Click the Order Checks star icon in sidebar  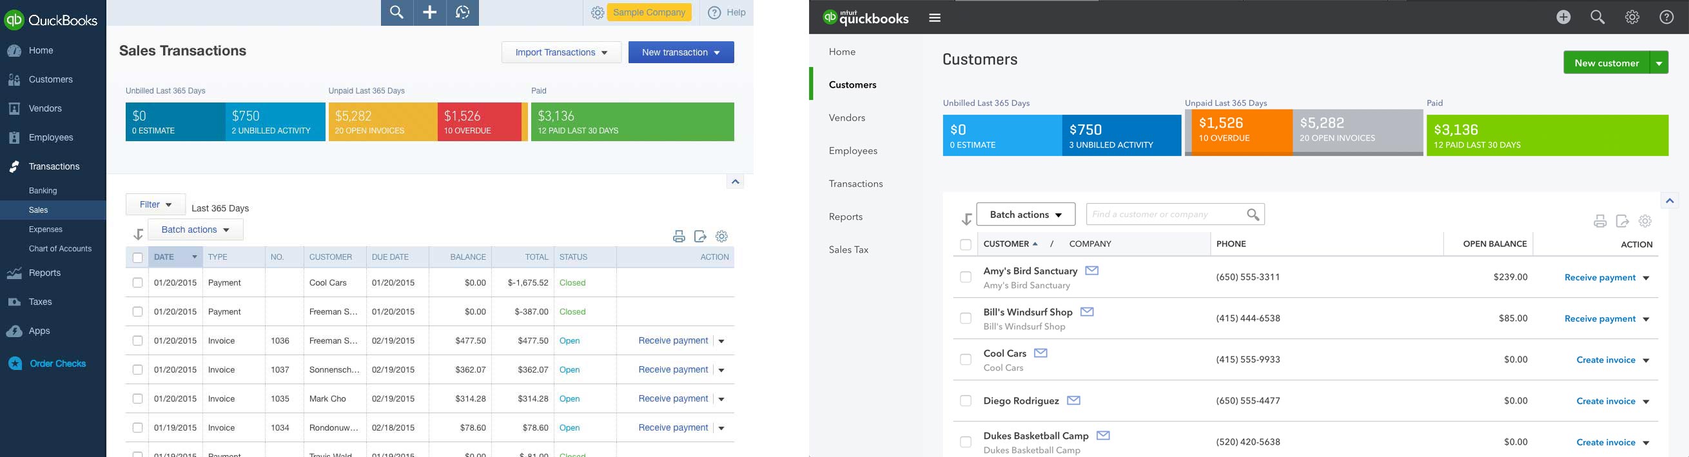click(15, 364)
